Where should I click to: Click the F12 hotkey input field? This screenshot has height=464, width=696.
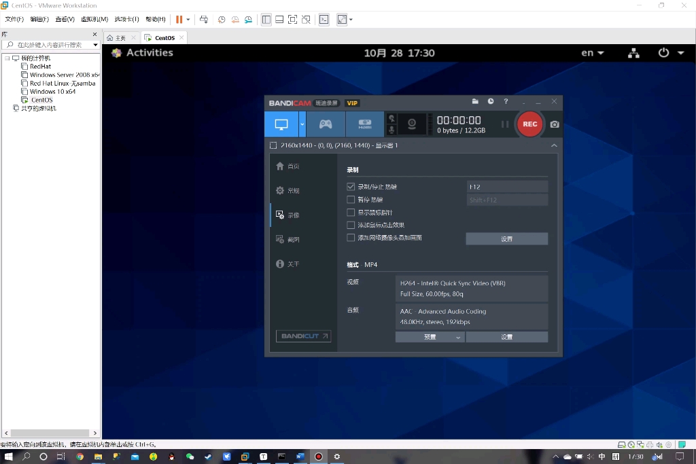(506, 185)
